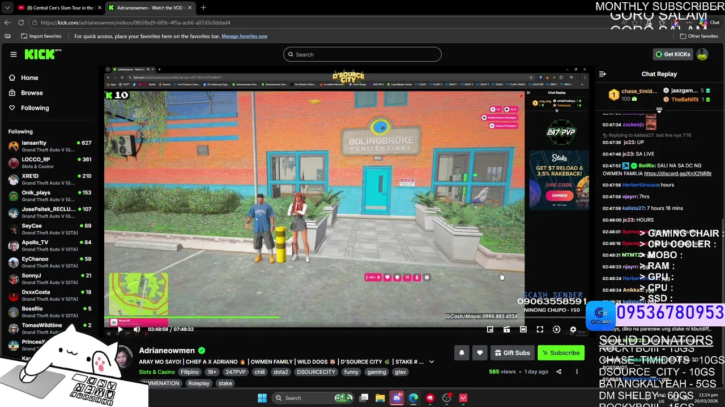Select the 247PVP tag
This screenshot has height=407, width=725.
[x=236, y=372]
